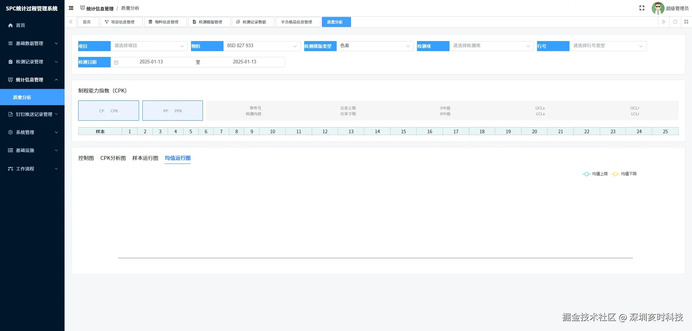692x331 pixels.
Task: Open the 行号 type dropdown
Action: click(x=608, y=46)
